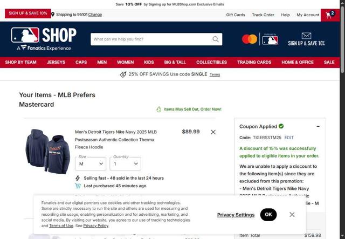Click OK on the cookie notice

[268, 215]
